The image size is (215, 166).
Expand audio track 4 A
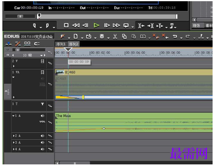14,149
